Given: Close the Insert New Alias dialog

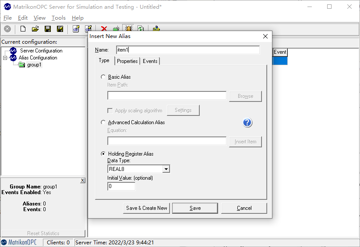Looking at the screenshot, I should [x=265, y=36].
